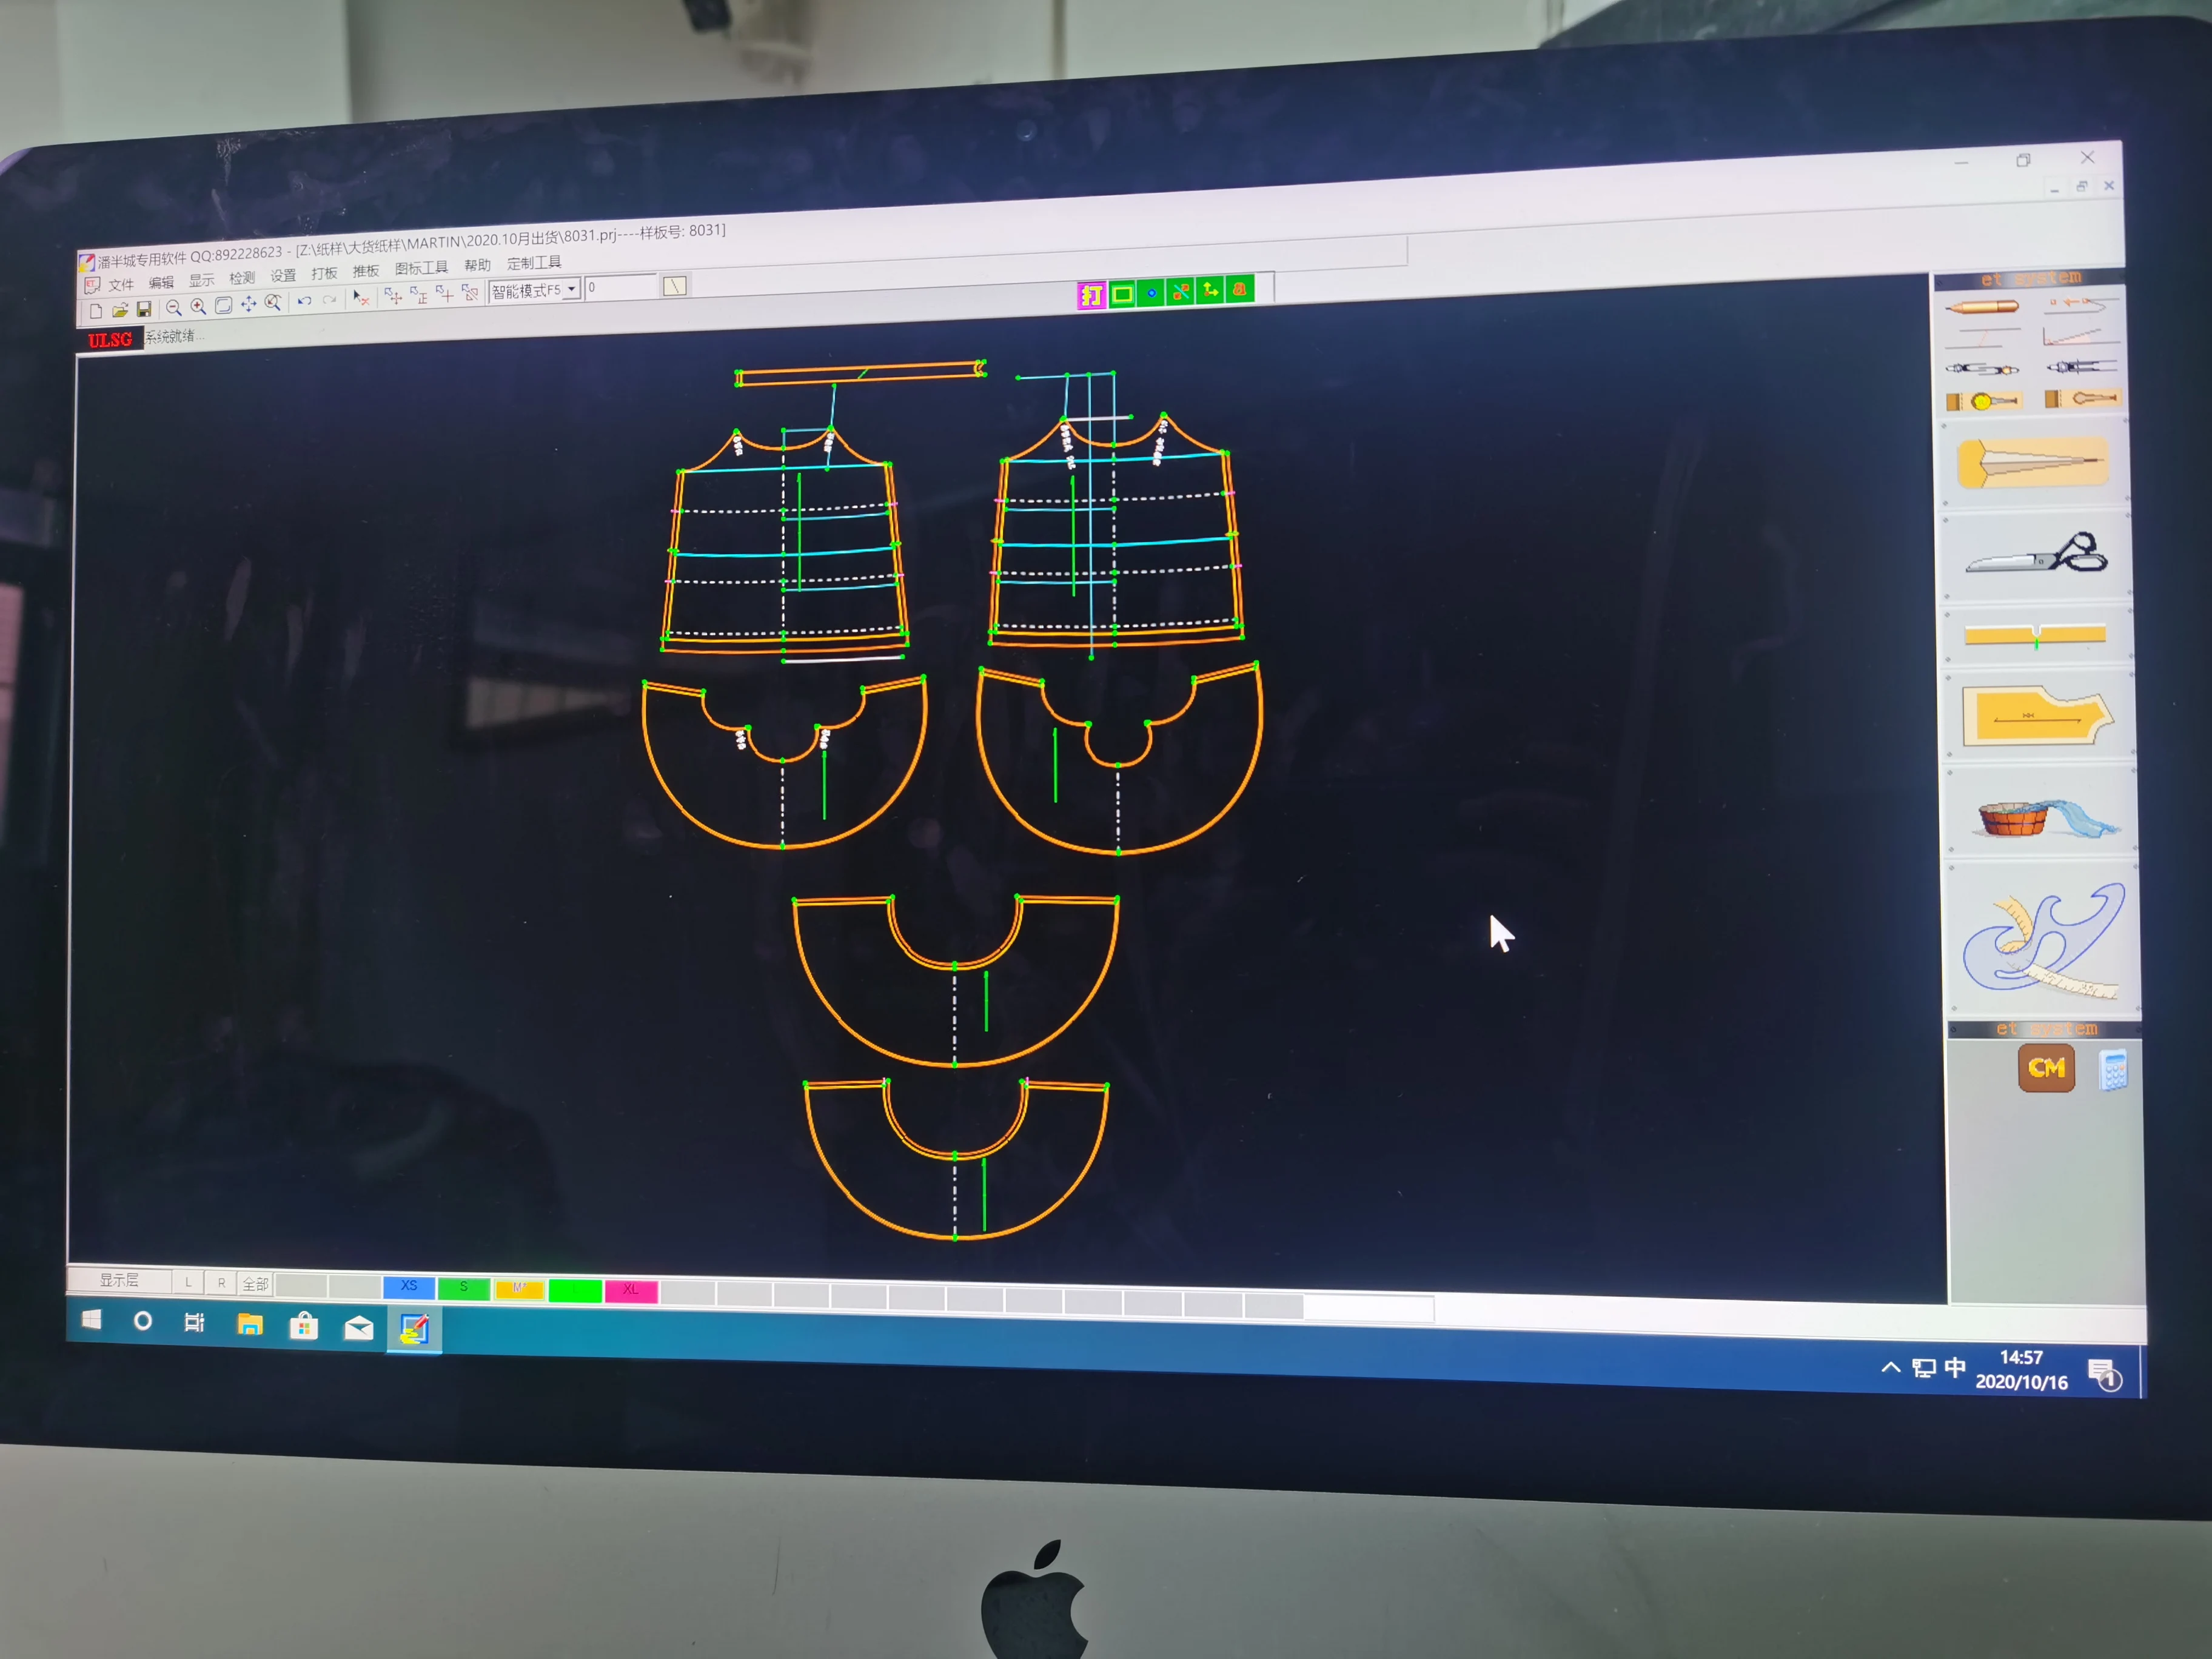Click the numeric input field showing 0
This screenshot has width=2212, height=1659.
[x=620, y=287]
